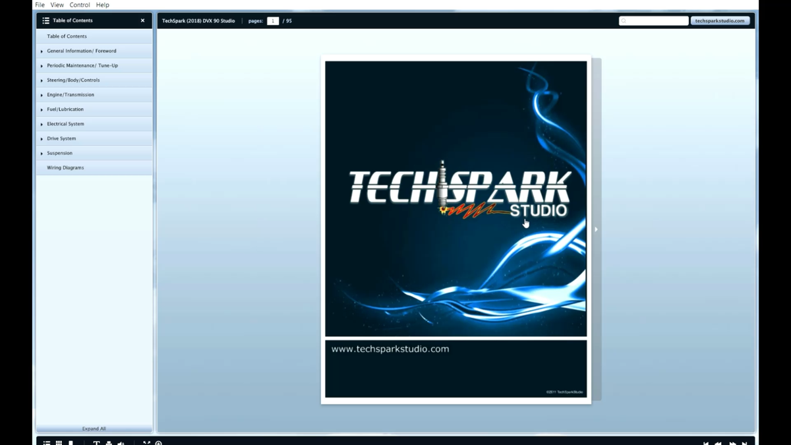This screenshot has width=791, height=445.
Task: Open the Wiring Diagrams entry
Action: coord(94,167)
